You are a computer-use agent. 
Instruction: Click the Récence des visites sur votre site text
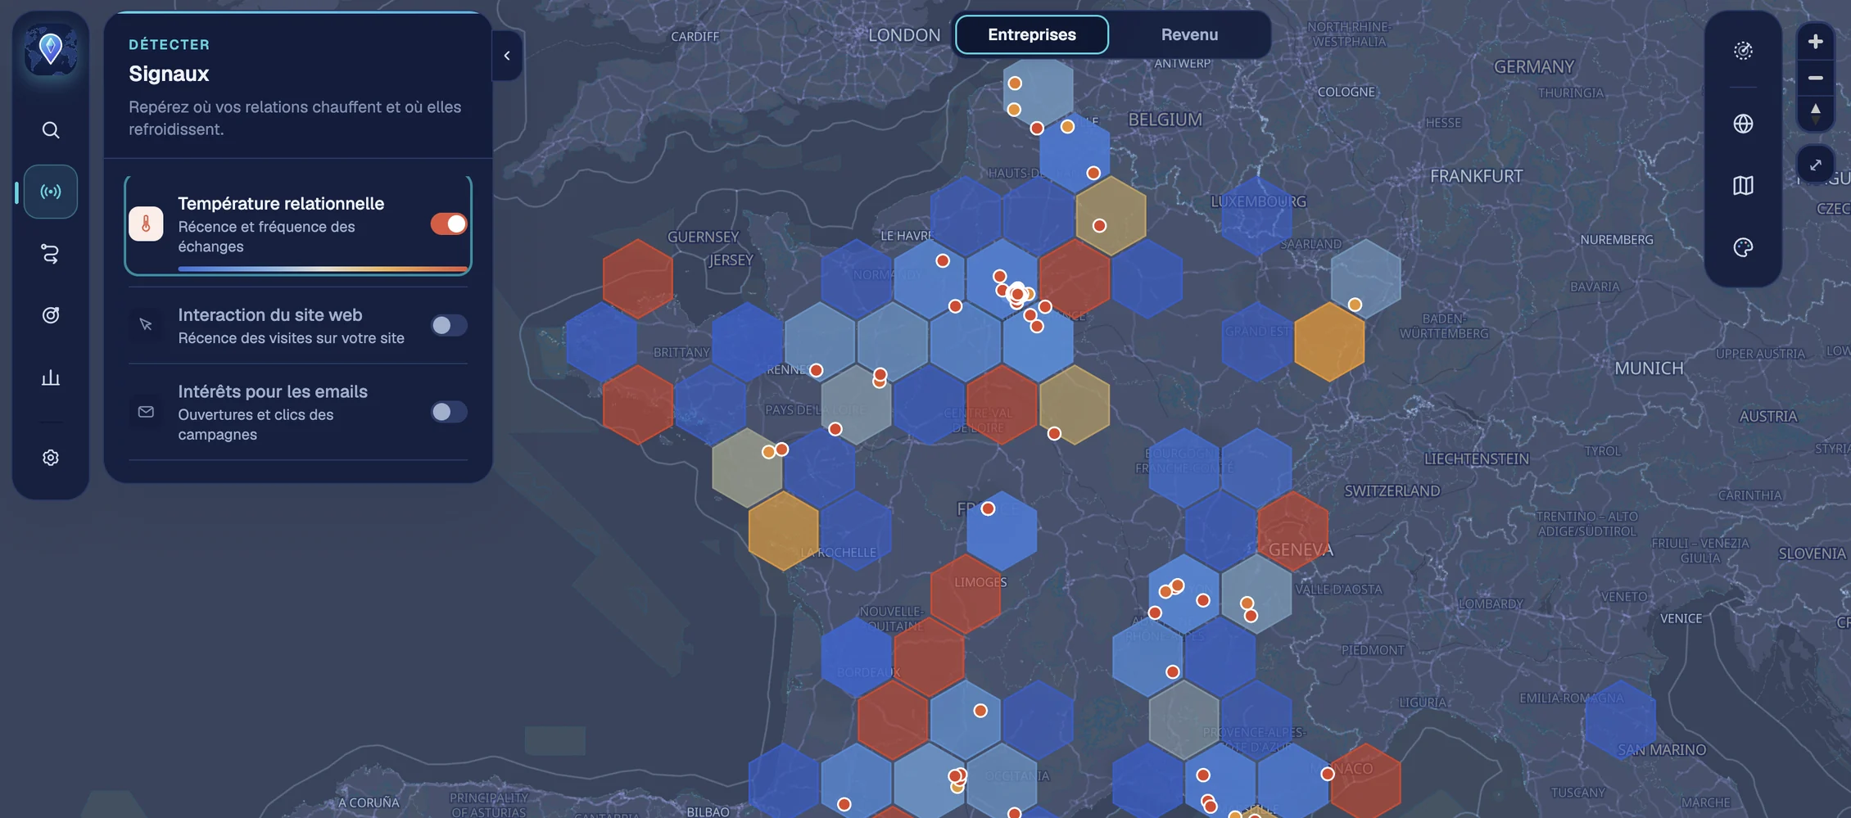[291, 338]
